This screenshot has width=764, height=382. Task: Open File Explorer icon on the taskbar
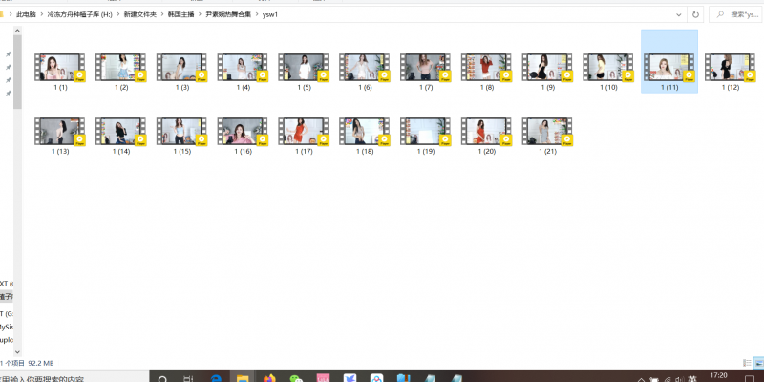coord(244,378)
